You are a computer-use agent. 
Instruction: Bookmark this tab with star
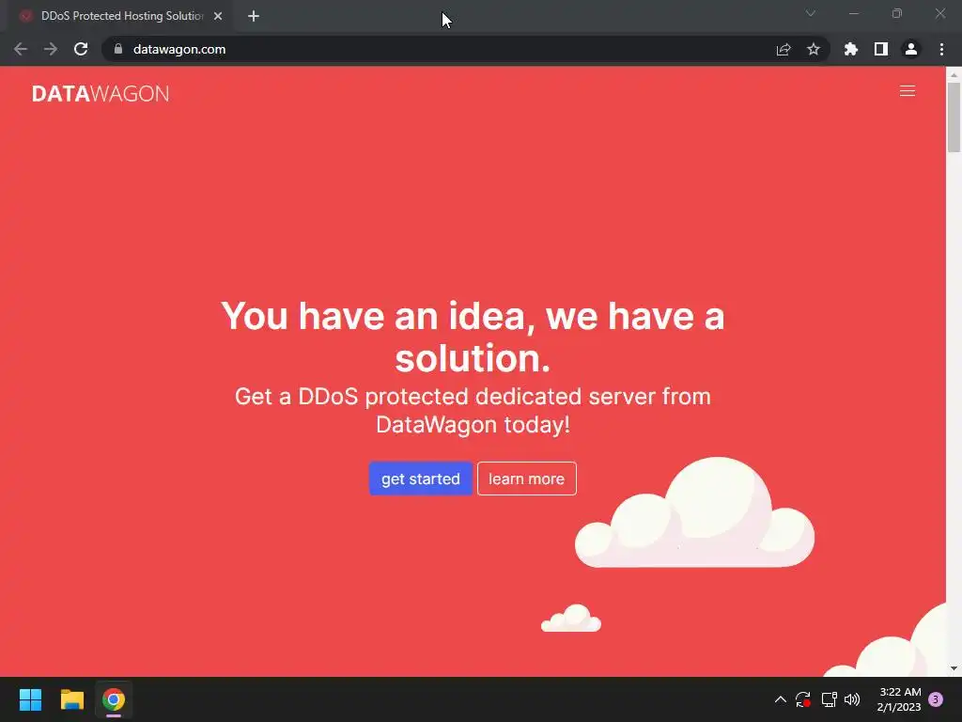tap(814, 49)
